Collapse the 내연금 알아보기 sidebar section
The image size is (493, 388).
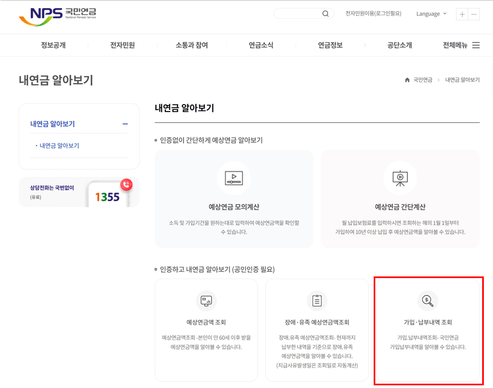pos(124,123)
